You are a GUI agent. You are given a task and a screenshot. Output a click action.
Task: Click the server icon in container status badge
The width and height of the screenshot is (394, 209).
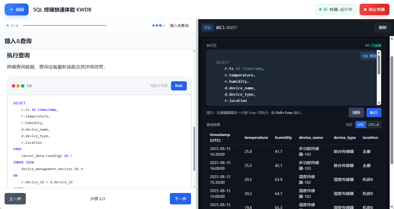coord(325,9)
